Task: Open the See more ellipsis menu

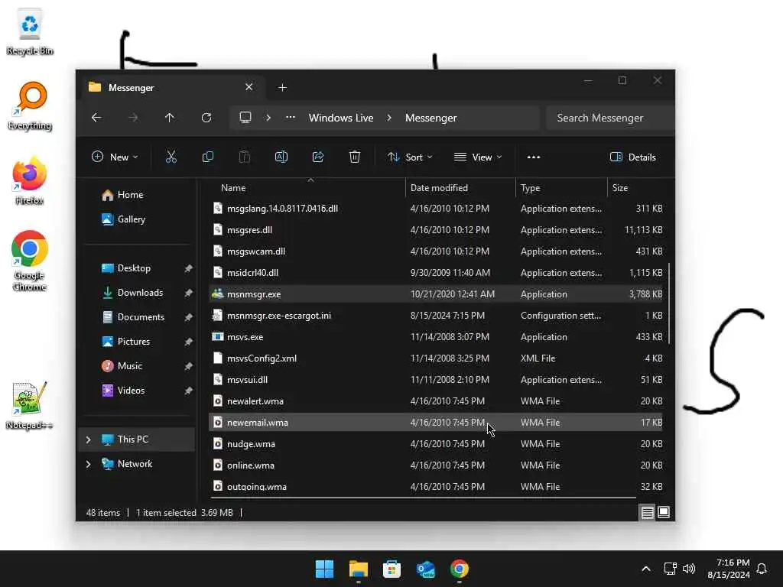Action: (533, 157)
